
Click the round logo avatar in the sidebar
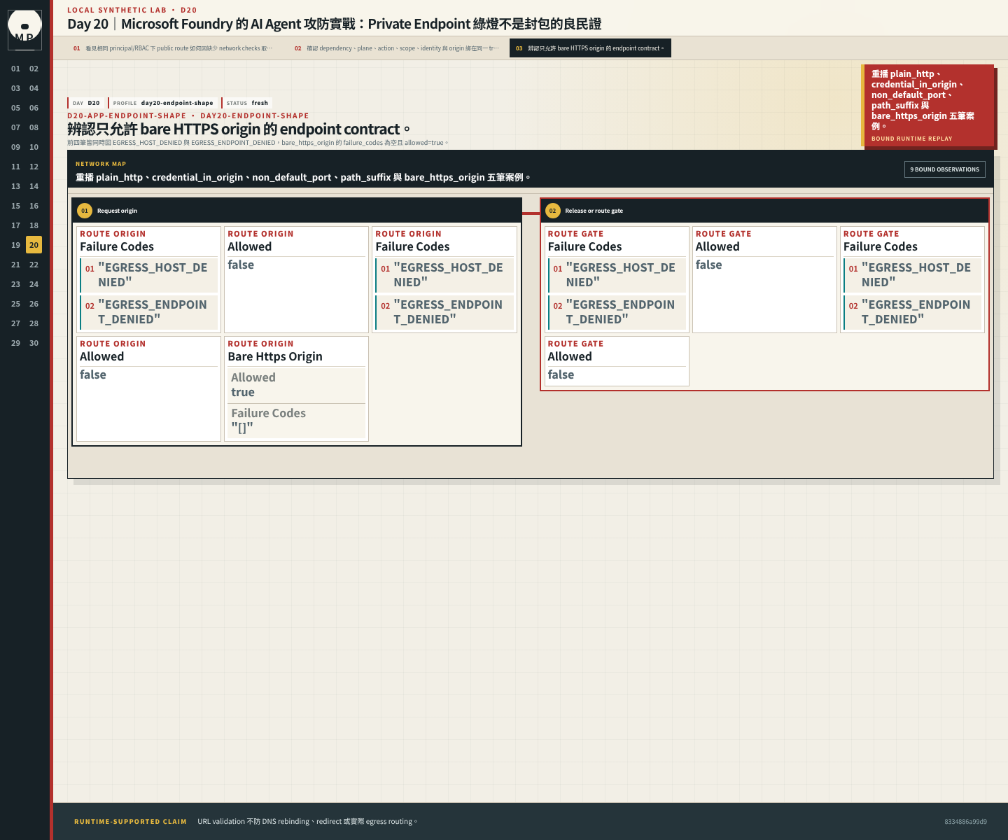point(24,29)
